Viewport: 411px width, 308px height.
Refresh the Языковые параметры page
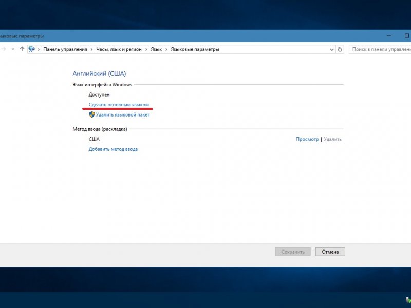tap(340, 49)
